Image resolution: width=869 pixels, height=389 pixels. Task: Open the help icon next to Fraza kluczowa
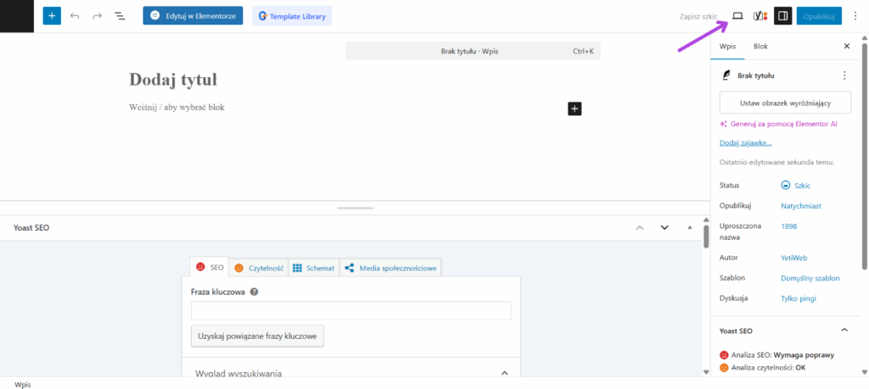tap(254, 292)
